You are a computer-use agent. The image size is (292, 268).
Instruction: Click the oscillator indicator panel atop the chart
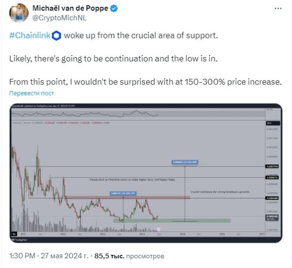tap(136, 115)
